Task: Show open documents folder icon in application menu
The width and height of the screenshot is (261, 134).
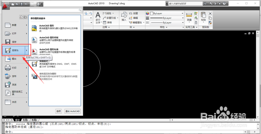Action: coord(25,17)
